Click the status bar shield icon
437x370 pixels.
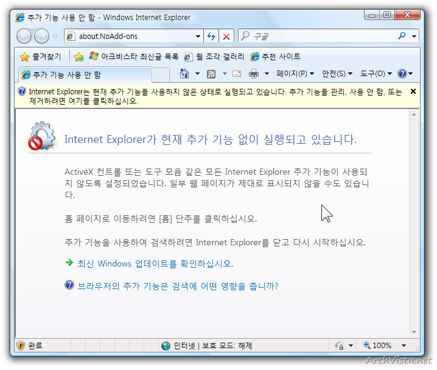coord(20,346)
